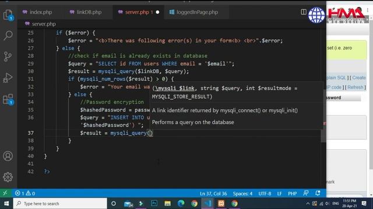
Task: Open the Accounts menu icon
Action: coord(8,156)
